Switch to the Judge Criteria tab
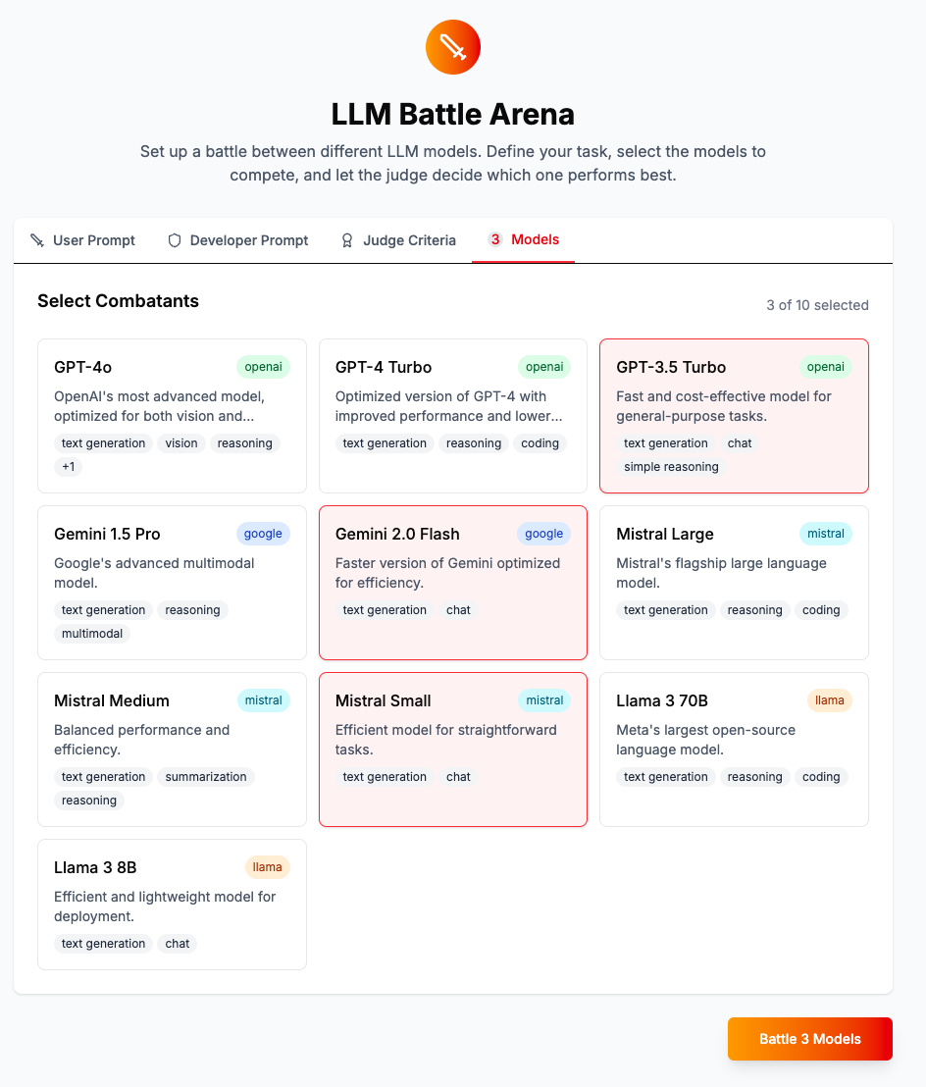This screenshot has height=1087, width=926. [x=398, y=240]
